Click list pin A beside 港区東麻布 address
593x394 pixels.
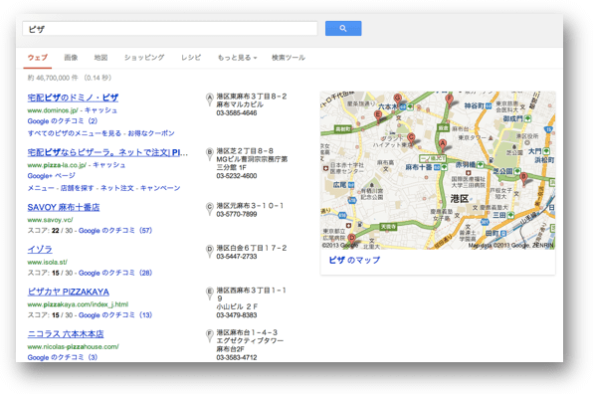pos(210,99)
